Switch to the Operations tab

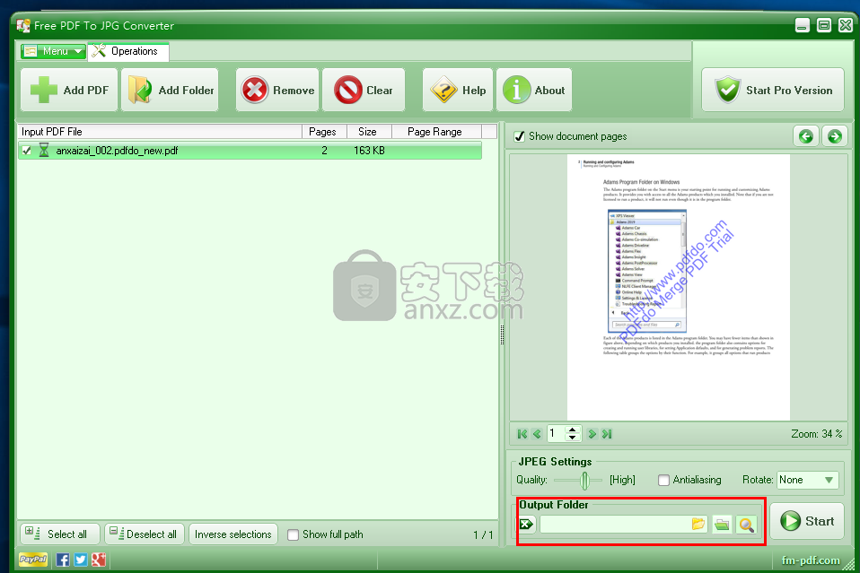tap(128, 51)
